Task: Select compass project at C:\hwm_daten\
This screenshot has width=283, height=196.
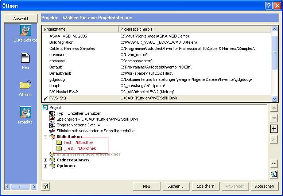Action: (x=157, y=55)
